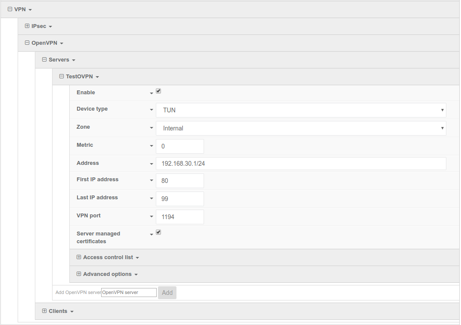Open caret menu beside Address label
461x325 pixels.
(152, 164)
